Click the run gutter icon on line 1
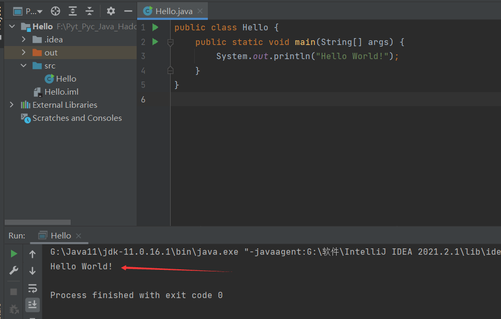 [x=155, y=28]
